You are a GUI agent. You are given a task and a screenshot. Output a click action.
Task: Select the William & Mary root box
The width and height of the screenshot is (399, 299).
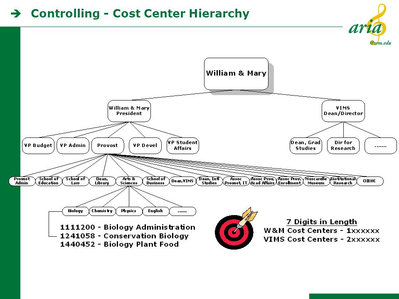pyautogui.click(x=236, y=74)
